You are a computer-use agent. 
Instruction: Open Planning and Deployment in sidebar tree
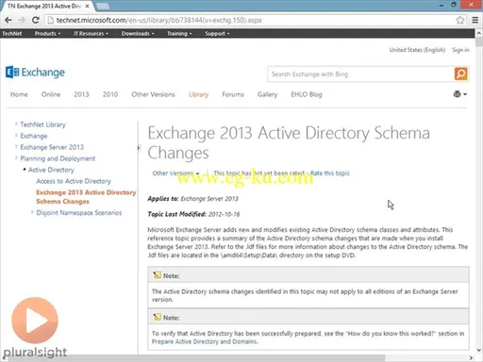point(58,158)
